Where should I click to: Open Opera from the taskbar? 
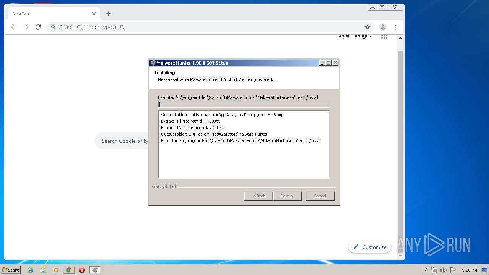click(x=82, y=270)
